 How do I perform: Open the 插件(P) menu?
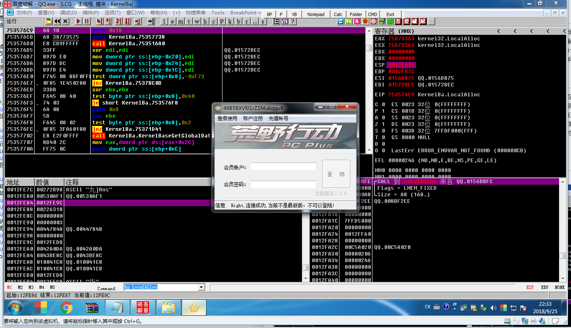[x=91, y=13]
